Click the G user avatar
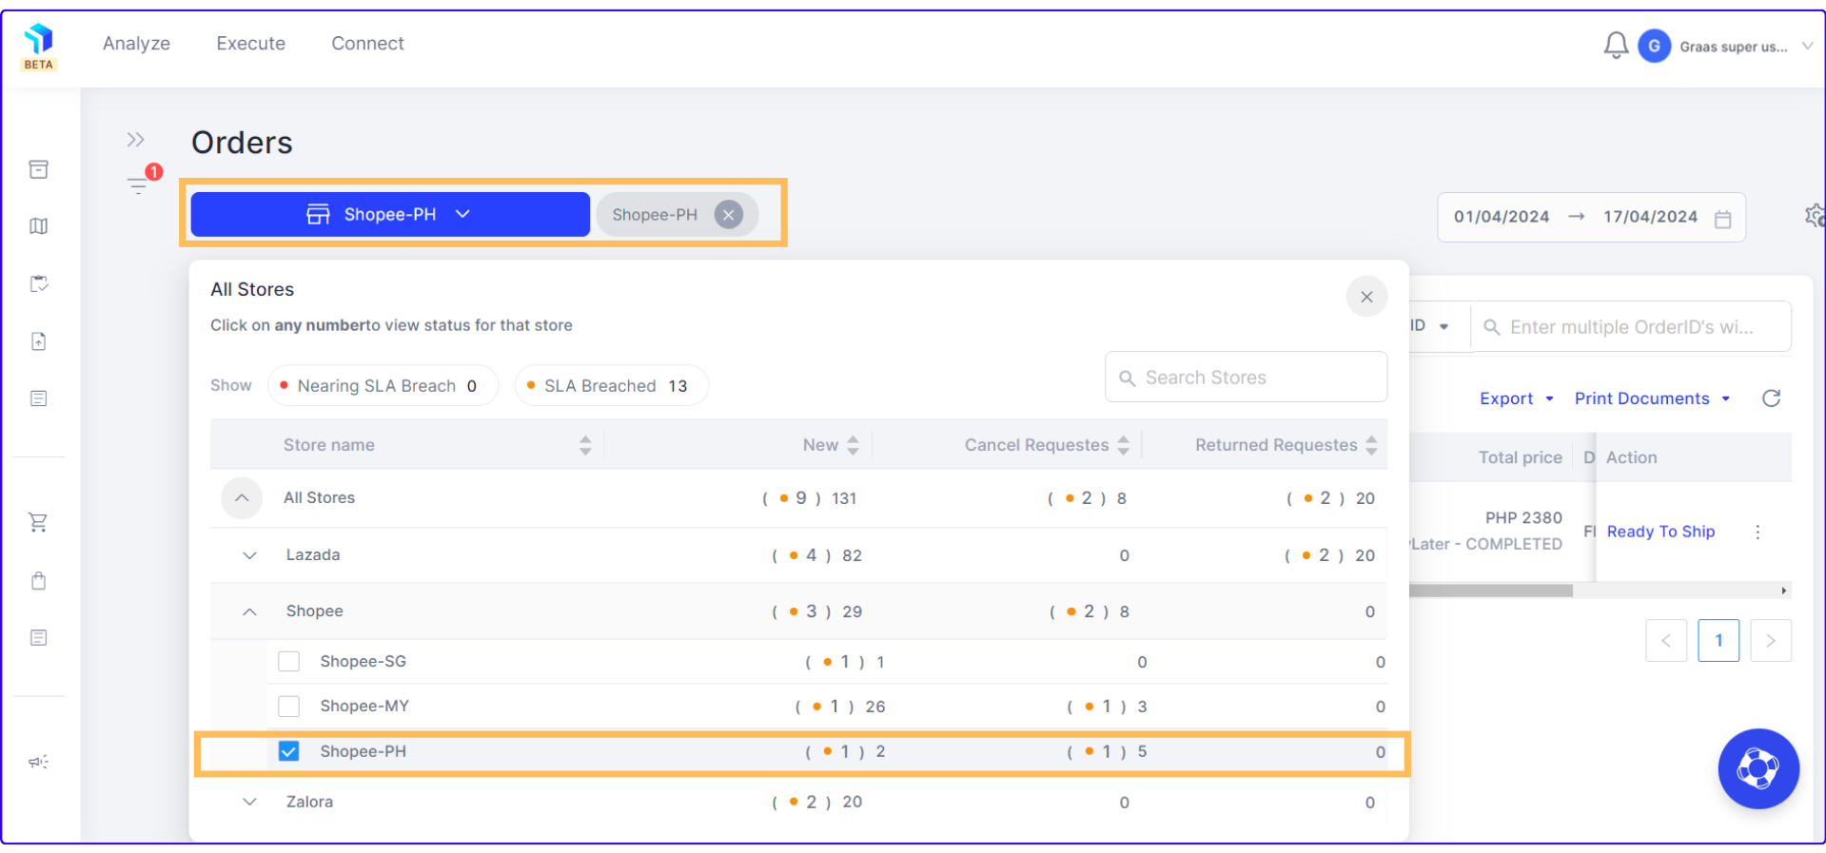 1655,46
